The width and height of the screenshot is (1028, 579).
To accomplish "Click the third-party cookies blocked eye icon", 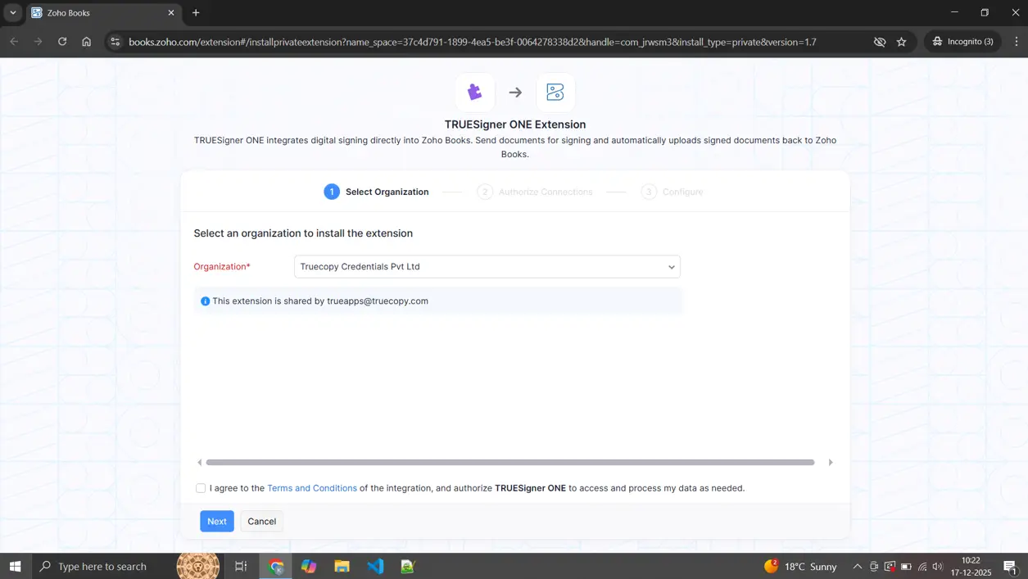I will tap(880, 42).
